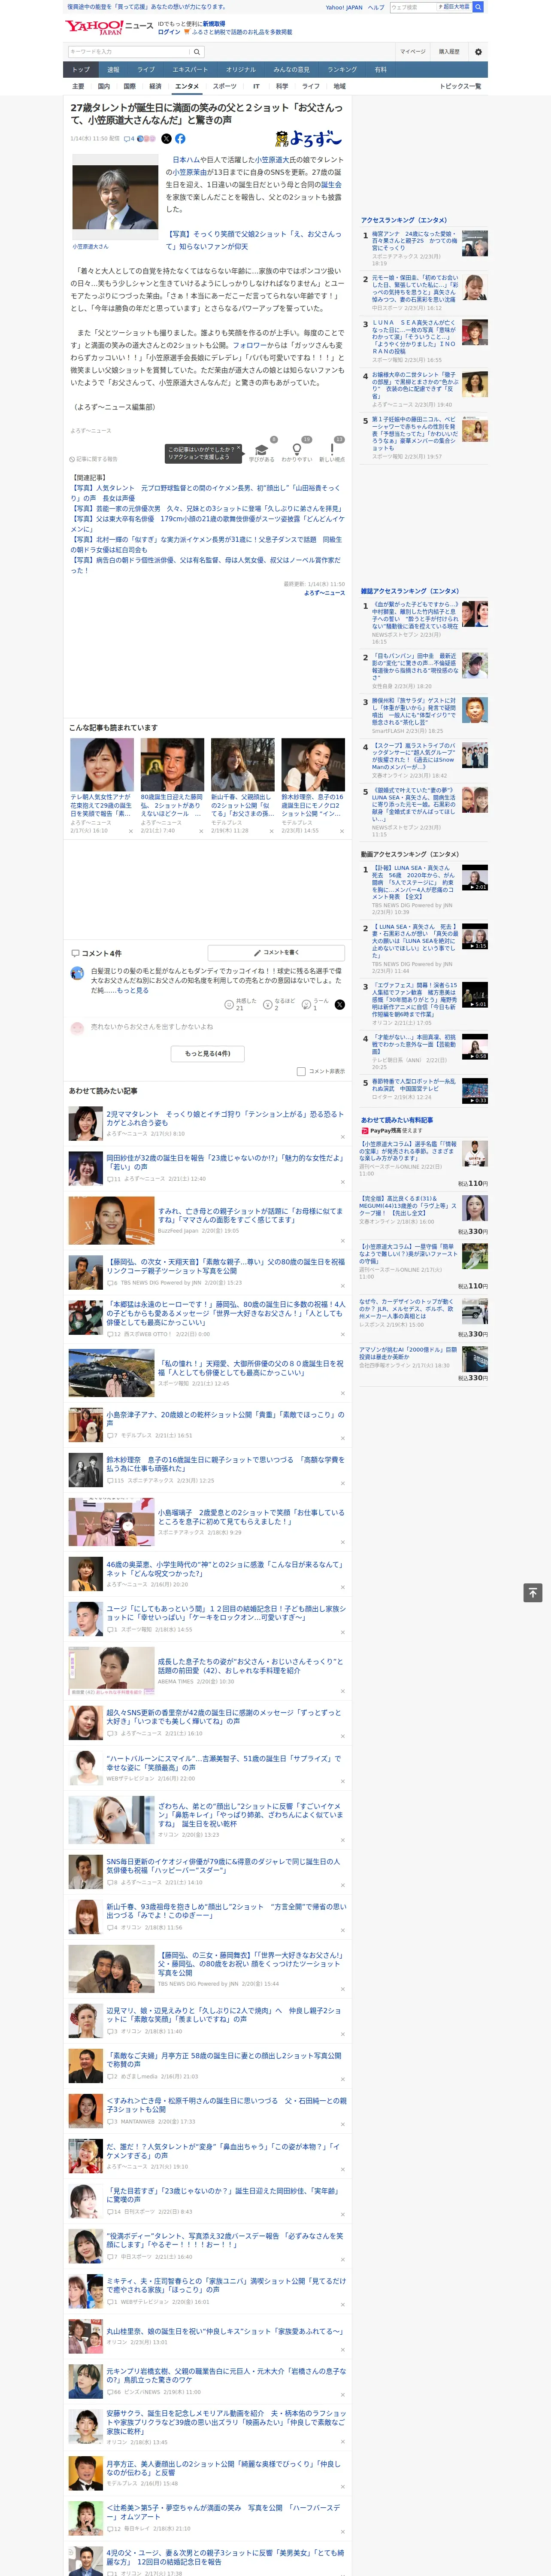
Task: Open the エキスパート navigation tab
Action: tap(190, 69)
